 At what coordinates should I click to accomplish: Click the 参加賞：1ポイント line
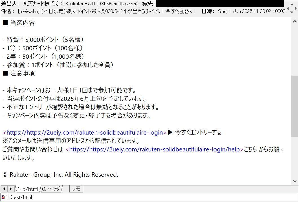click(x=58, y=65)
